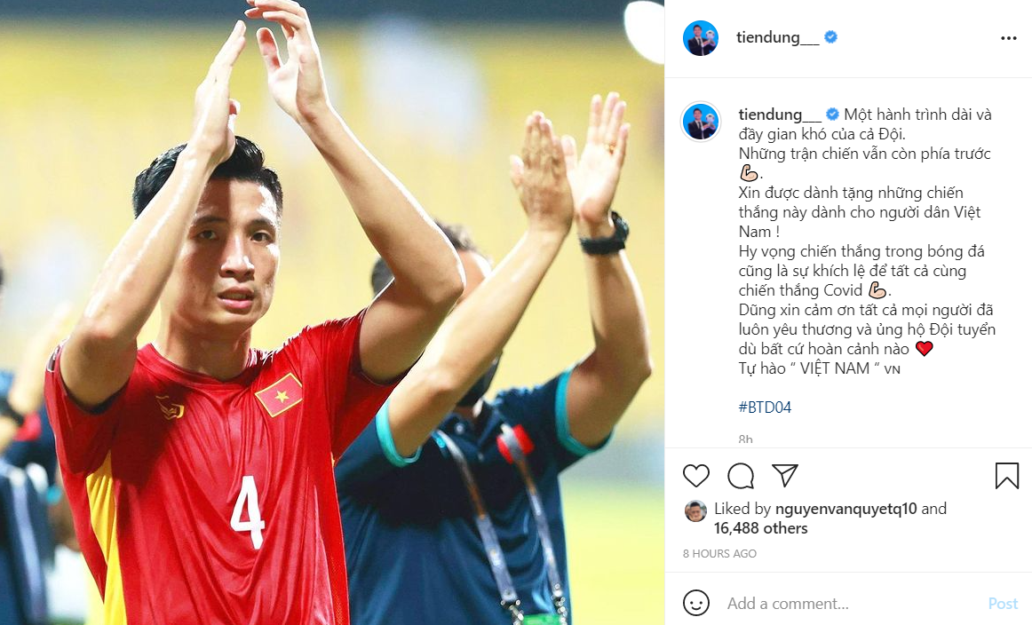
Task: Save post with the bookmark icon
Action: click(x=1006, y=476)
